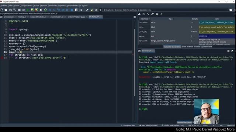236x132 pixels.
Task: Go back with left arrow icon
Action: click(x=96, y=10)
